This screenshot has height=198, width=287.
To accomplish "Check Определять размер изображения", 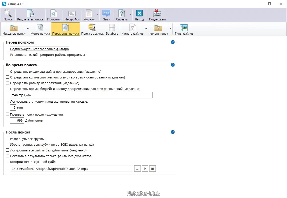I will [7, 83].
